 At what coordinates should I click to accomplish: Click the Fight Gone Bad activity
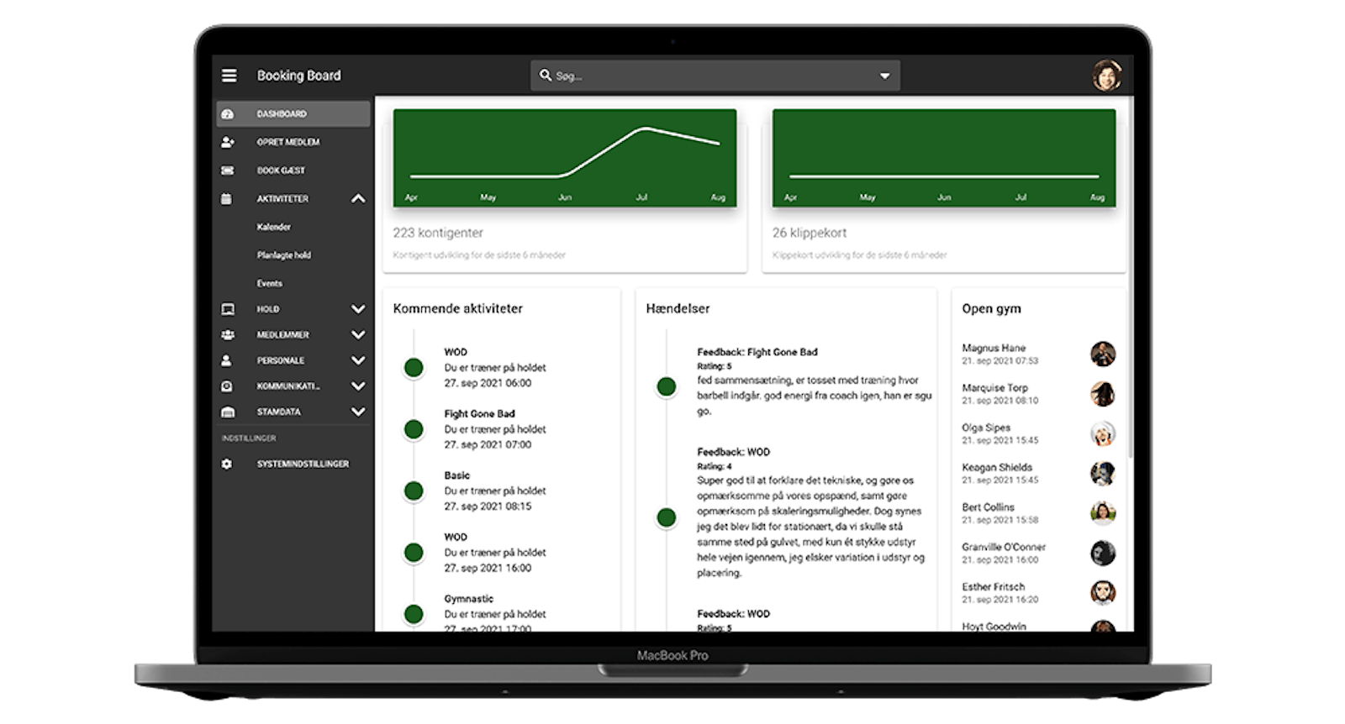[x=480, y=414]
